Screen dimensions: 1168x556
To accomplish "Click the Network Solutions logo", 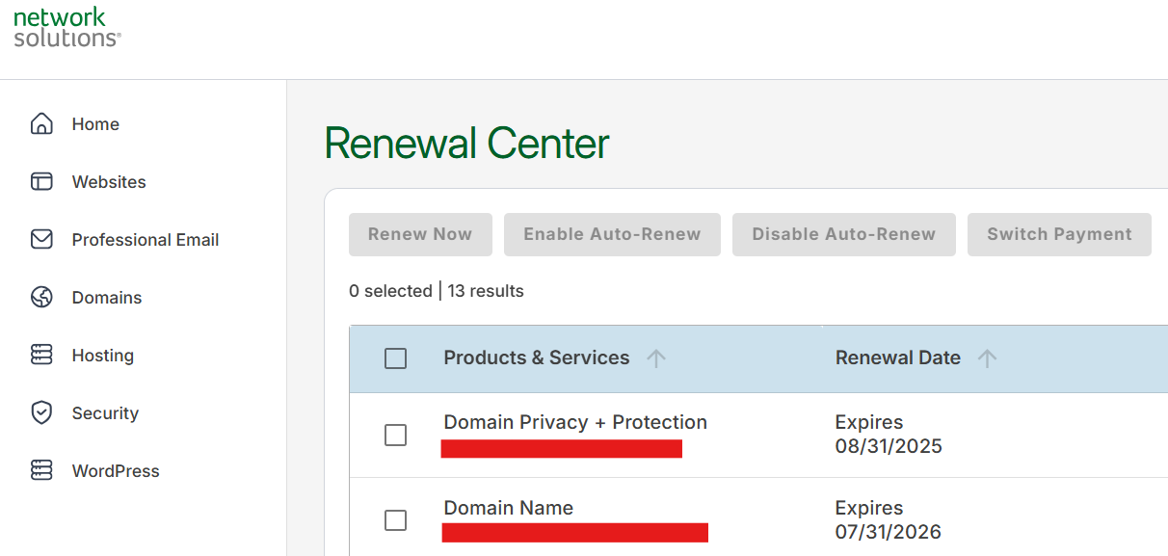I will (x=67, y=27).
